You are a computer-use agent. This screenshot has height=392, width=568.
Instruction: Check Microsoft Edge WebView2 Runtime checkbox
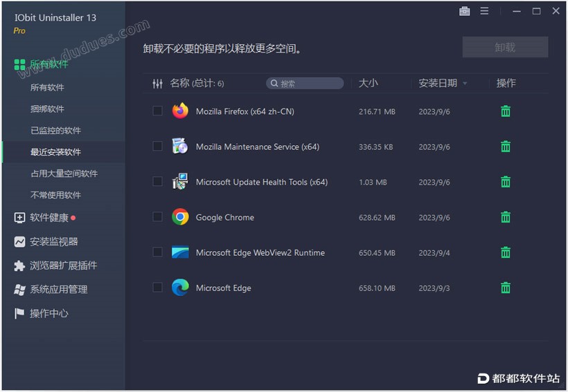157,252
